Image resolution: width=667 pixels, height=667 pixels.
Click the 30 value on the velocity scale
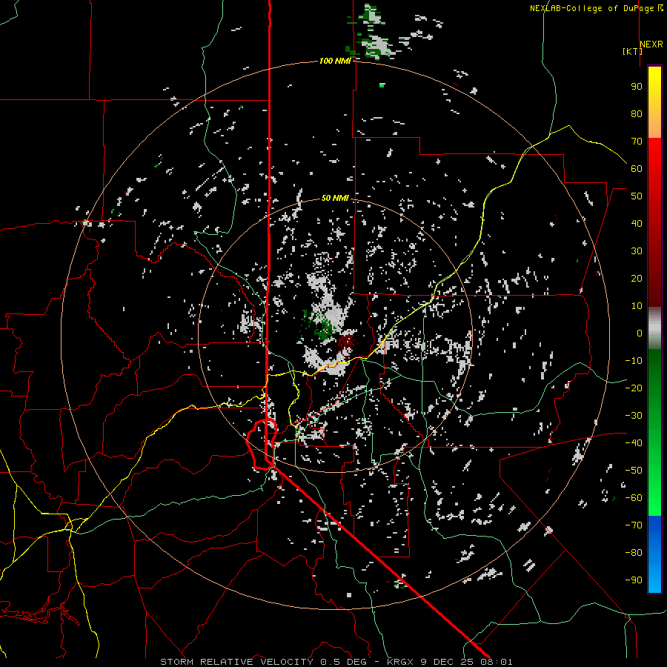pos(637,251)
